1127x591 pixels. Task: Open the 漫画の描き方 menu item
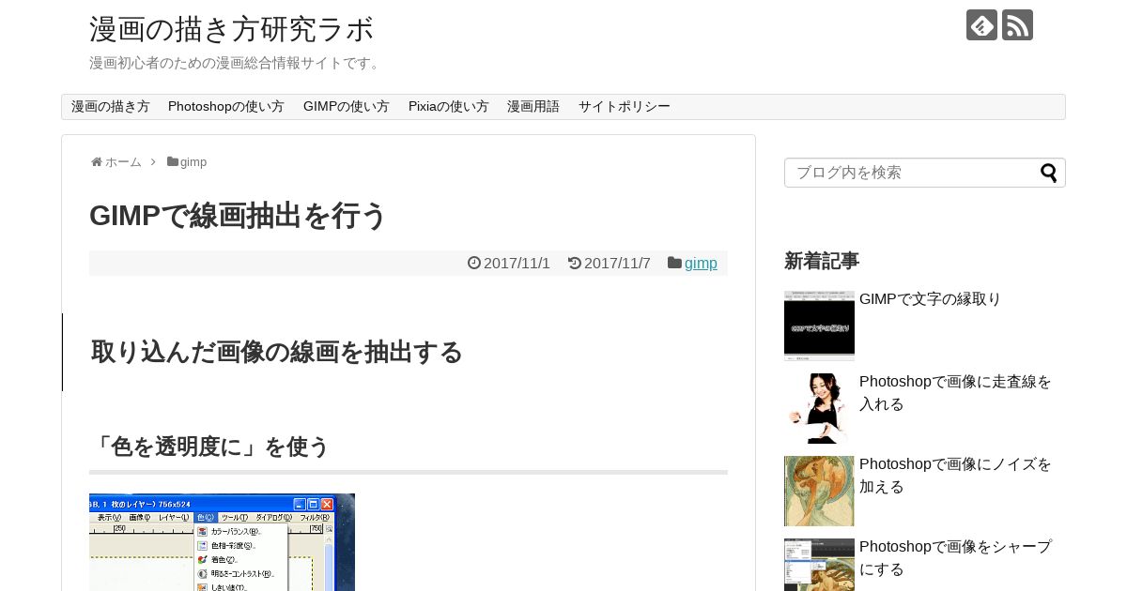pyautogui.click(x=111, y=107)
